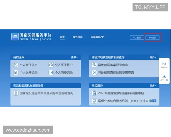Viewport: 171px width, 137px height.
Task: Click the 个人消费记录 yuan icon
Action: click(51, 72)
